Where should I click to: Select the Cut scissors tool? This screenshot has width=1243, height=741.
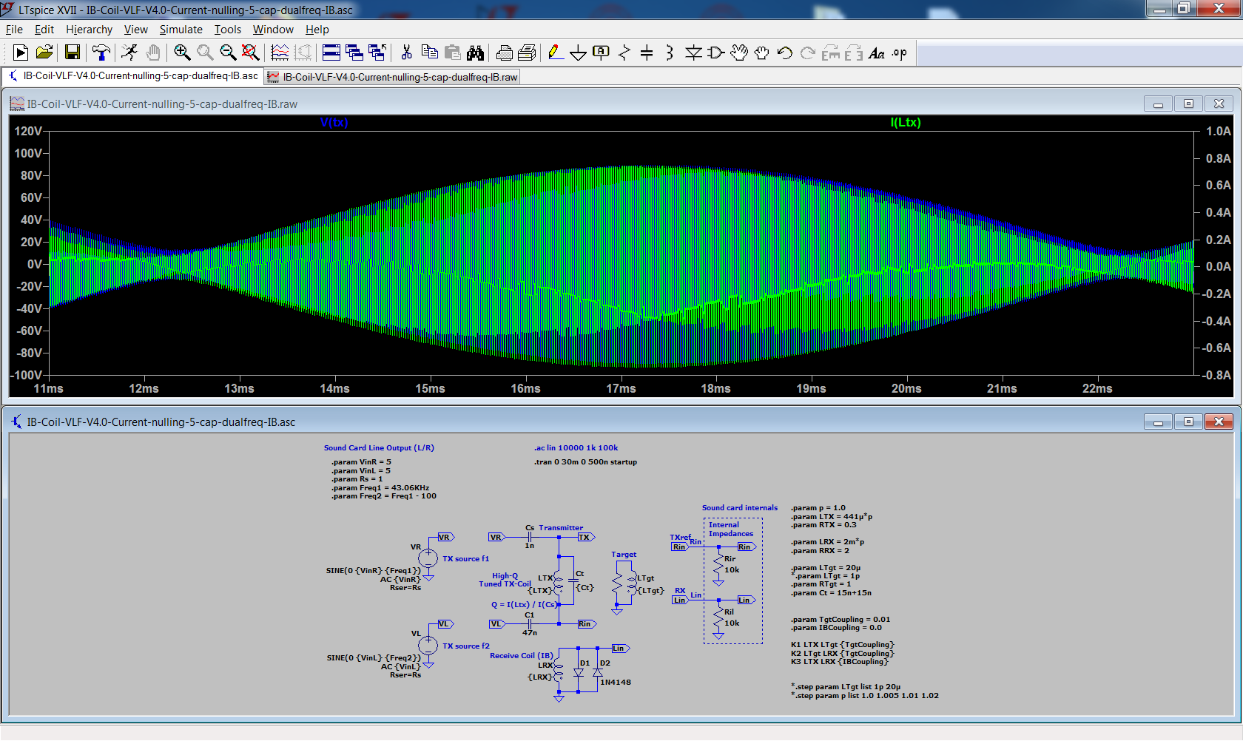pyautogui.click(x=406, y=53)
